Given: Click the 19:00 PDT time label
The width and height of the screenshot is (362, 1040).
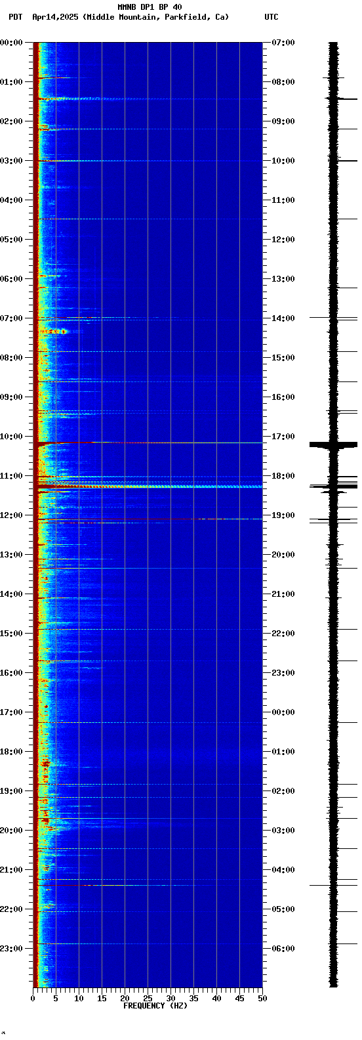Looking at the screenshot, I should point(12,791).
